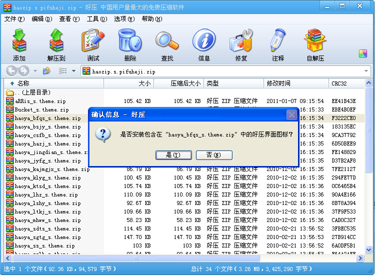This screenshot has width=375, height=276.
Task: Expand the address path dropdown
Action: (366, 71)
